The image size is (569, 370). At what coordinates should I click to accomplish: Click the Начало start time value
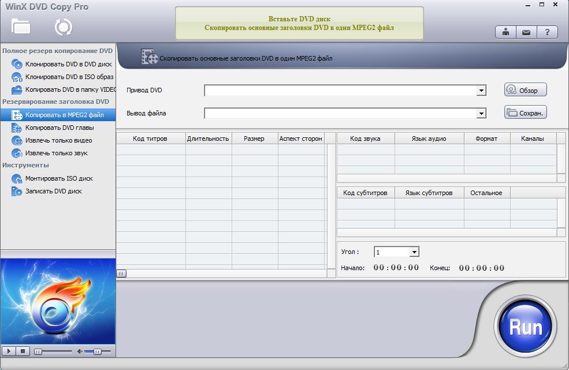(396, 268)
